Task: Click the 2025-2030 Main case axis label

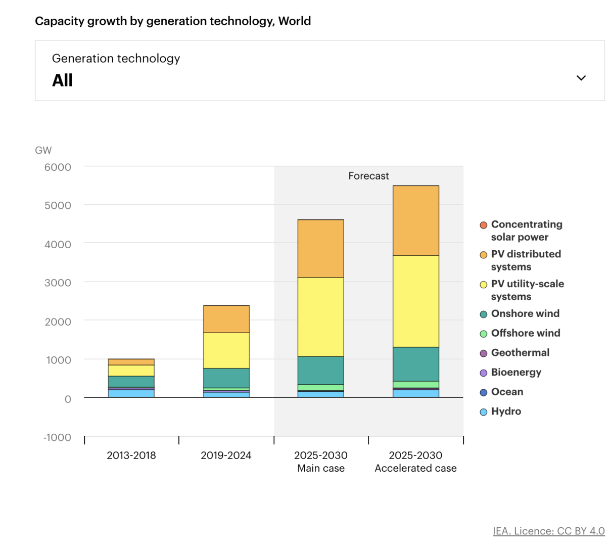Action: [x=321, y=462]
